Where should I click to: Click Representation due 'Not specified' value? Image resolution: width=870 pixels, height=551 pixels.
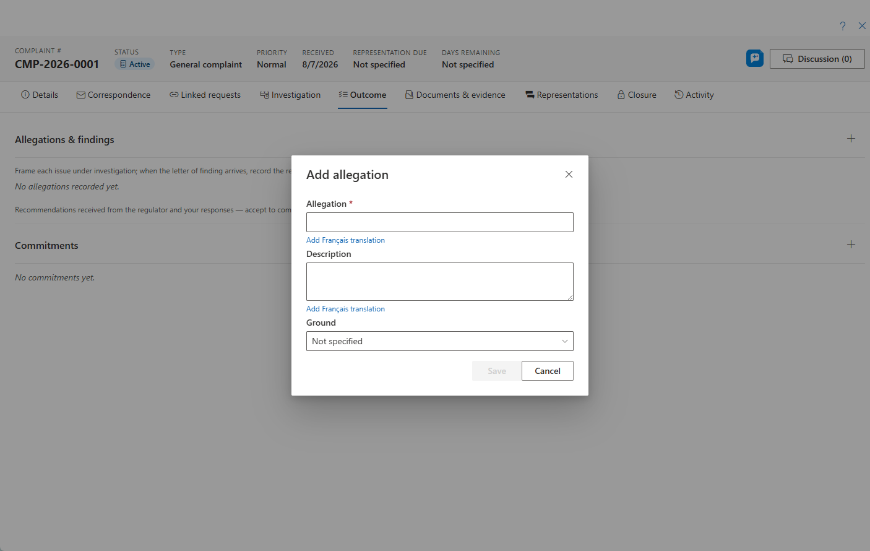pyautogui.click(x=379, y=64)
